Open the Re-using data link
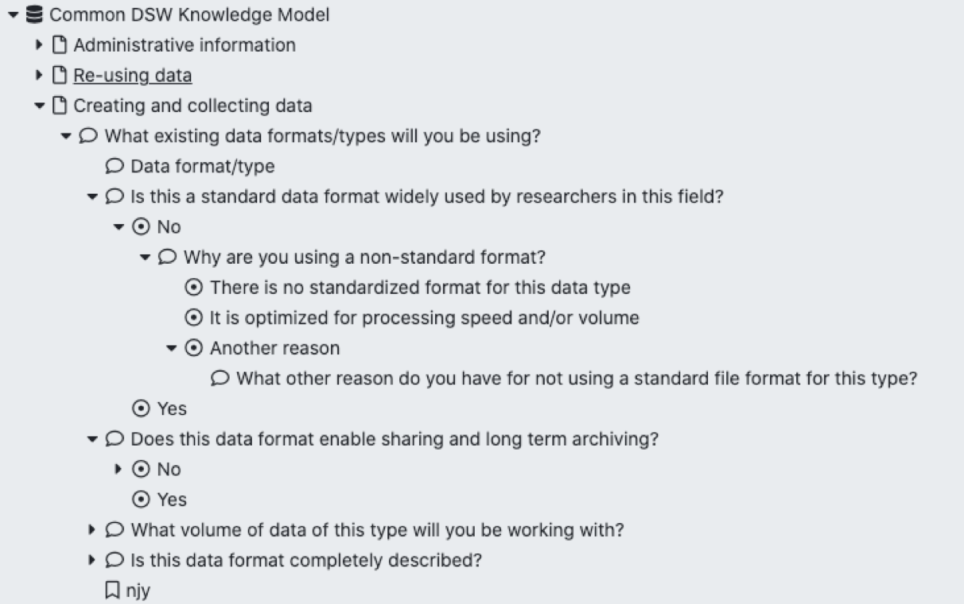Viewport: 964px width, 604px height. 132,75
